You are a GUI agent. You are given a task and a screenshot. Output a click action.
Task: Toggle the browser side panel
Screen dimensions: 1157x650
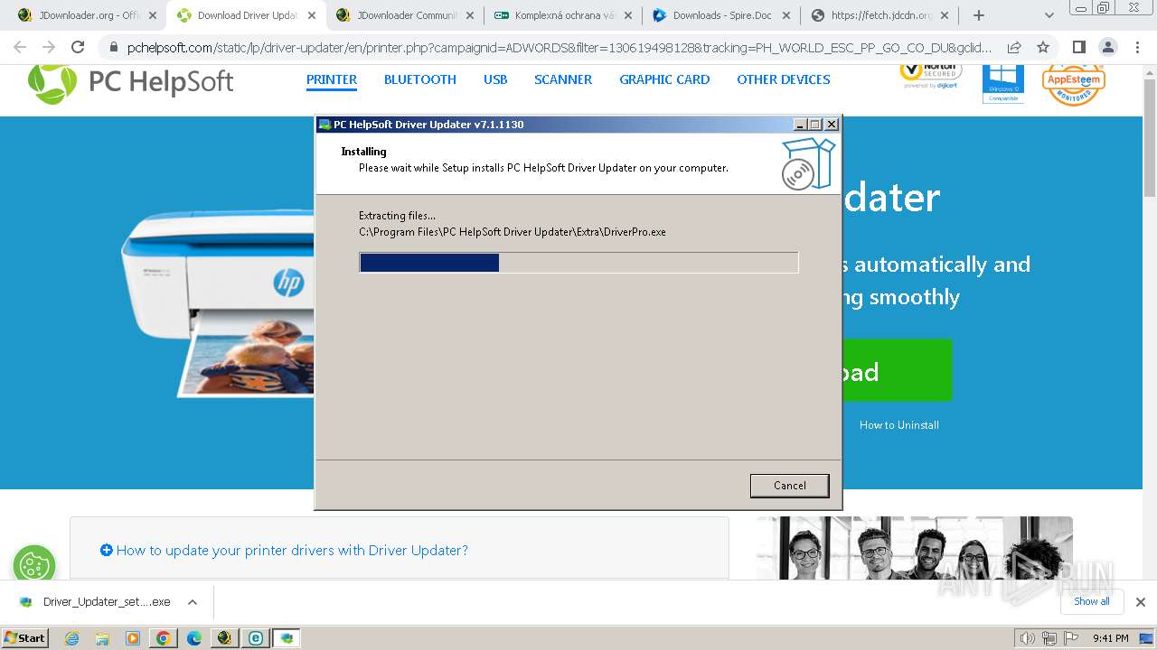tap(1078, 48)
